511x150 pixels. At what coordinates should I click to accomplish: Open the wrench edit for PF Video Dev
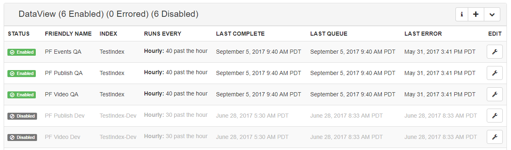click(495, 137)
